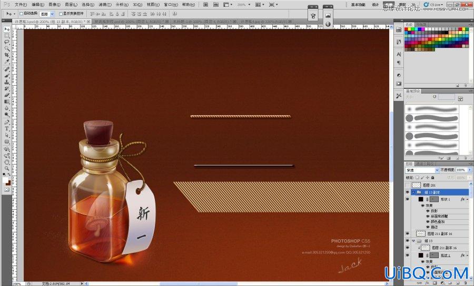Hide the 组 13 副本 group
The width and height of the screenshot is (474, 286).
coord(408,192)
